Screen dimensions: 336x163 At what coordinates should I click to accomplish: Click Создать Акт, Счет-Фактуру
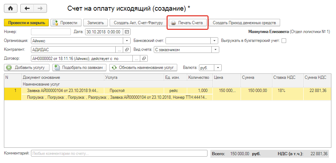click(x=138, y=23)
